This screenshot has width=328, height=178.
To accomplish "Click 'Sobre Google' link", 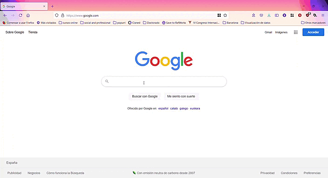I will (14, 32).
